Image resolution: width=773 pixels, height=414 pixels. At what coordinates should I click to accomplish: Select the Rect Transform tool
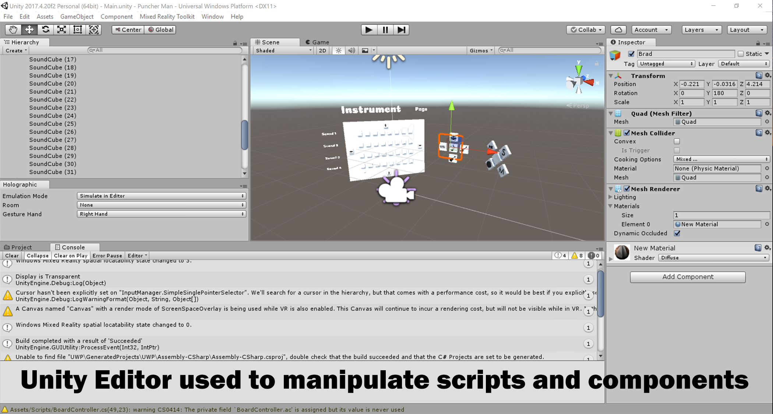coord(78,30)
